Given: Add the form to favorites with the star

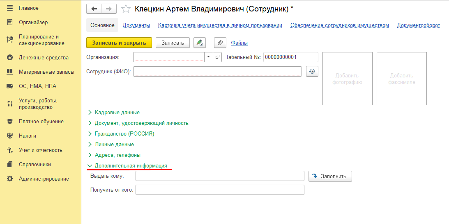Looking at the screenshot, I should [x=126, y=9].
